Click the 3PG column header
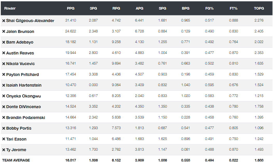273x168 pixels. point(93,8)
